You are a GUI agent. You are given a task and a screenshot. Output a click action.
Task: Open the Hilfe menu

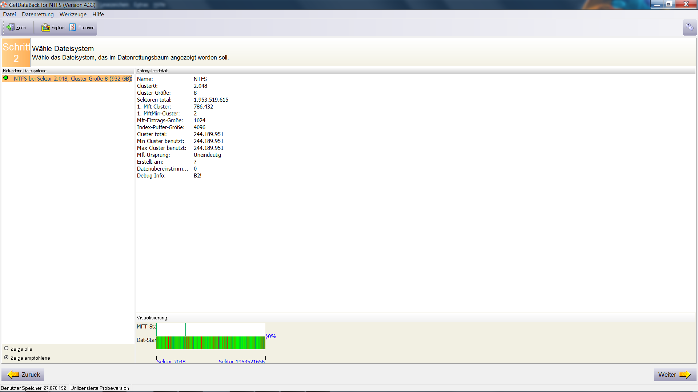tap(98, 15)
